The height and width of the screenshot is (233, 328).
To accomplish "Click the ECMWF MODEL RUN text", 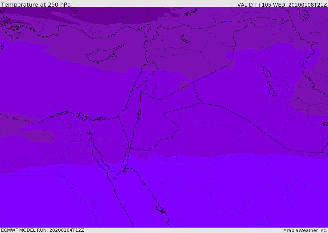I will tap(43, 230).
